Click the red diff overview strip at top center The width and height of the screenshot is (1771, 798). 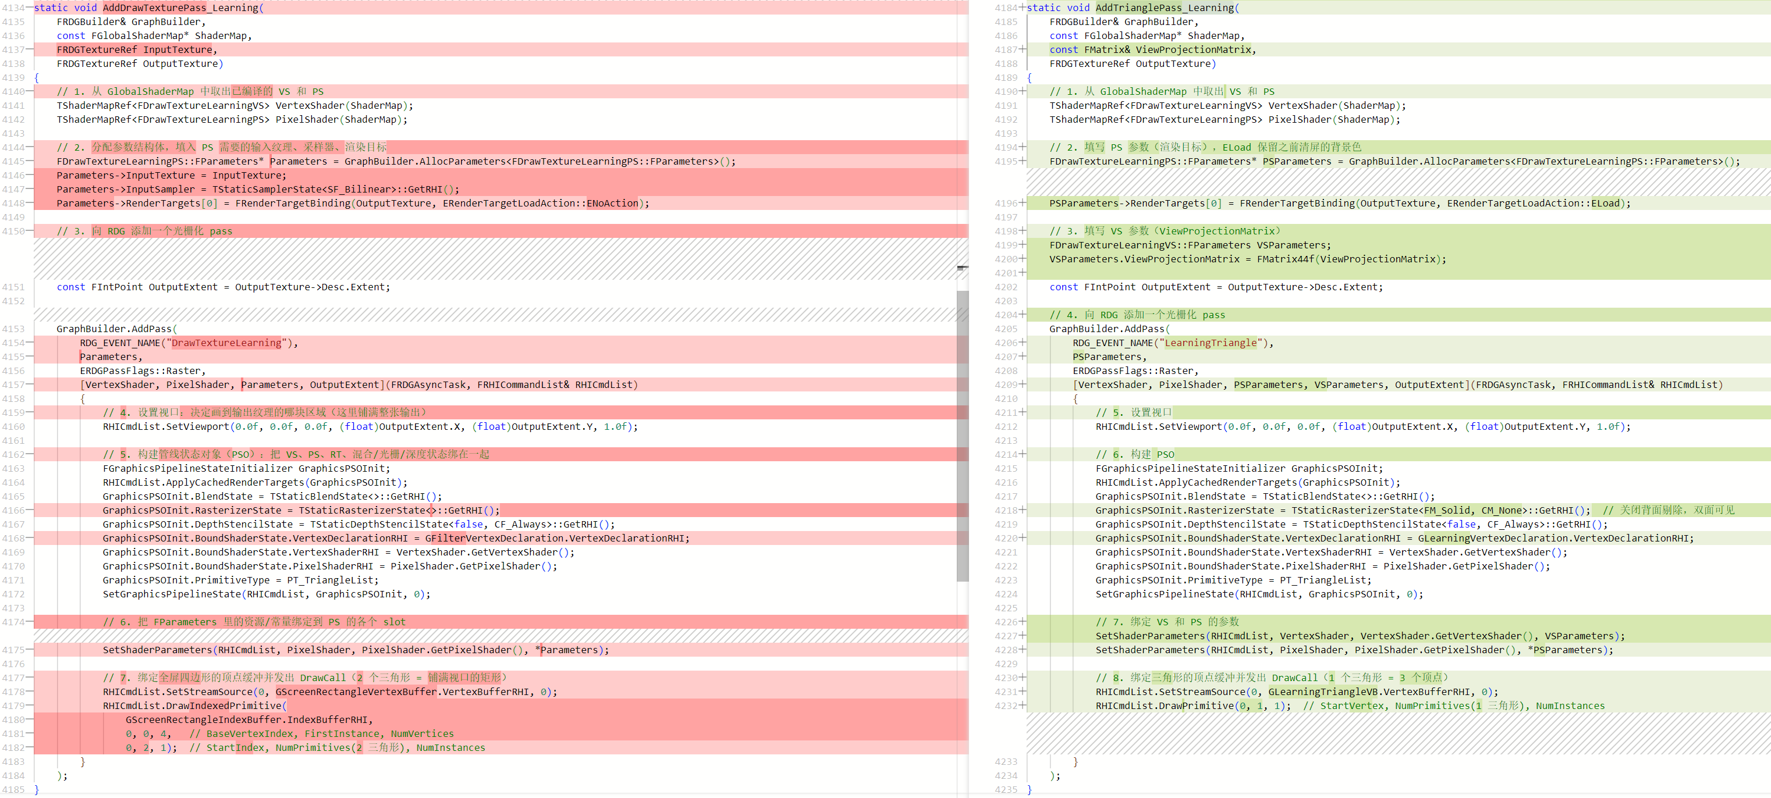coord(963,7)
